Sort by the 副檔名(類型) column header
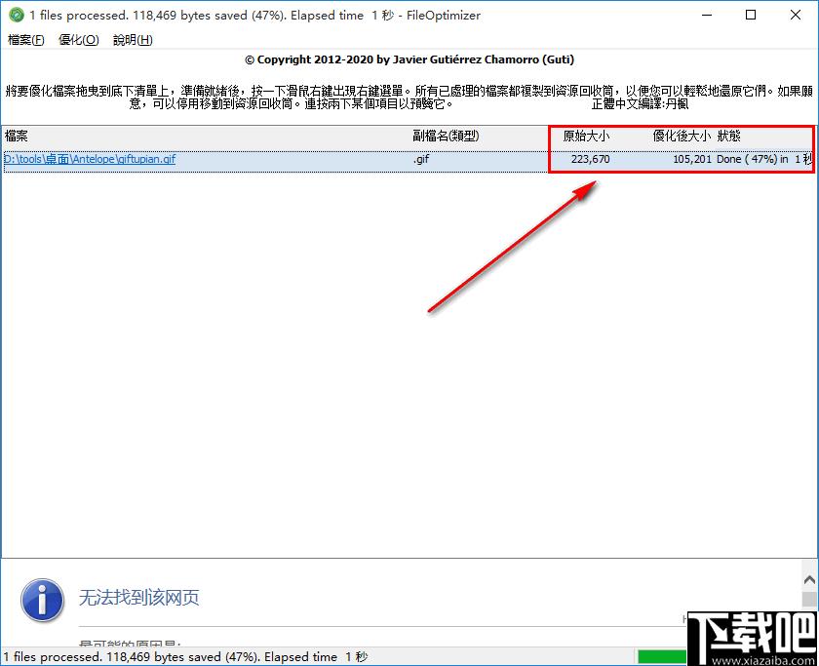Image resolution: width=819 pixels, height=666 pixels. click(446, 136)
